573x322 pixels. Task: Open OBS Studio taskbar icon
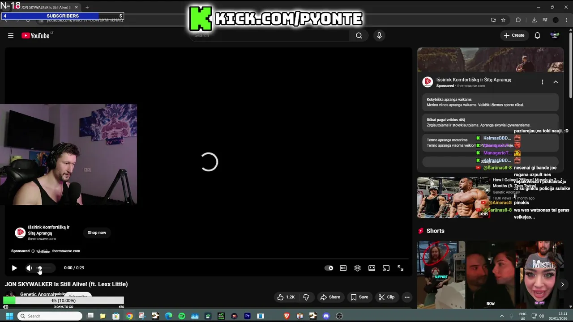click(x=339, y=316)
